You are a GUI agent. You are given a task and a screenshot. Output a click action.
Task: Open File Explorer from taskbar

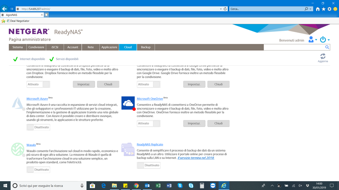[114, 186]
